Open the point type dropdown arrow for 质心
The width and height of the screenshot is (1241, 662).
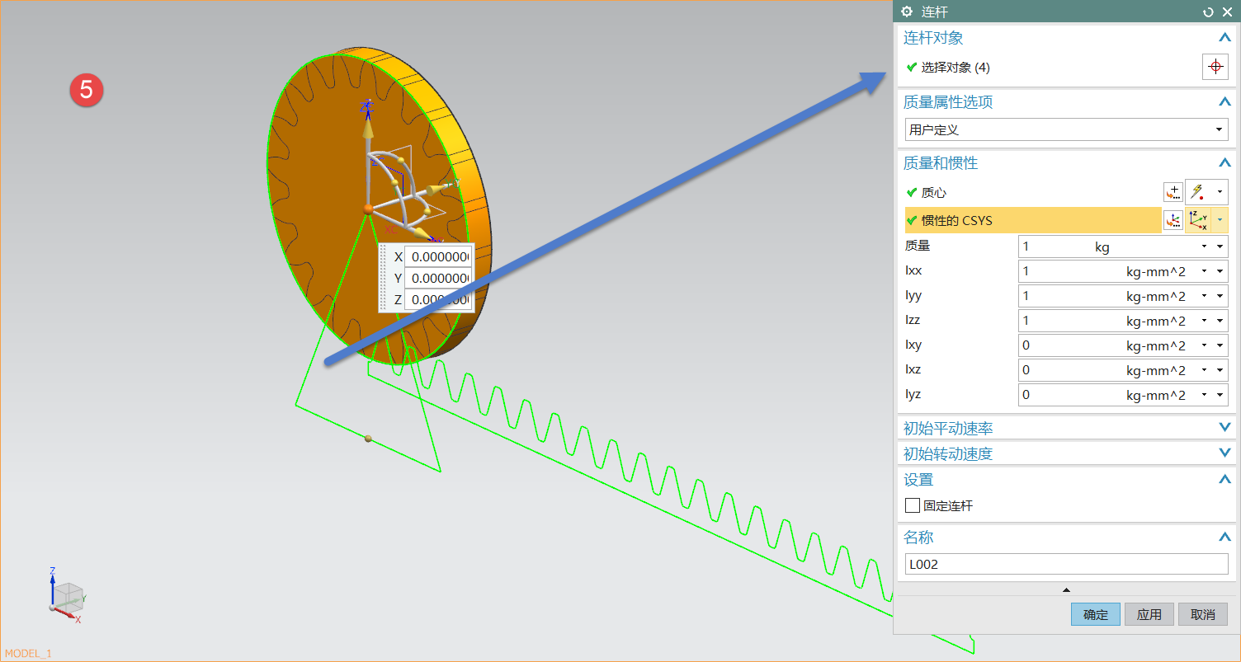click(x=1220, y=192)
